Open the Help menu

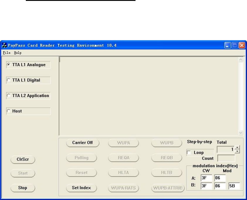coord(18,53)
